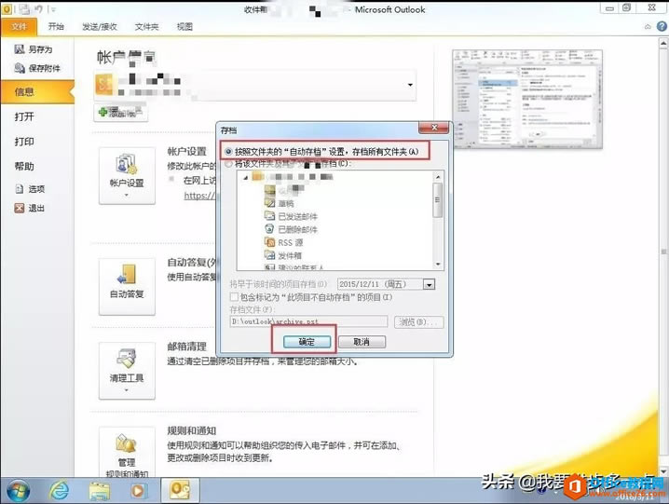The image size is (669, 504).
Task: Click the undo icon in quick access toolbar
Action: pos(39,8)
